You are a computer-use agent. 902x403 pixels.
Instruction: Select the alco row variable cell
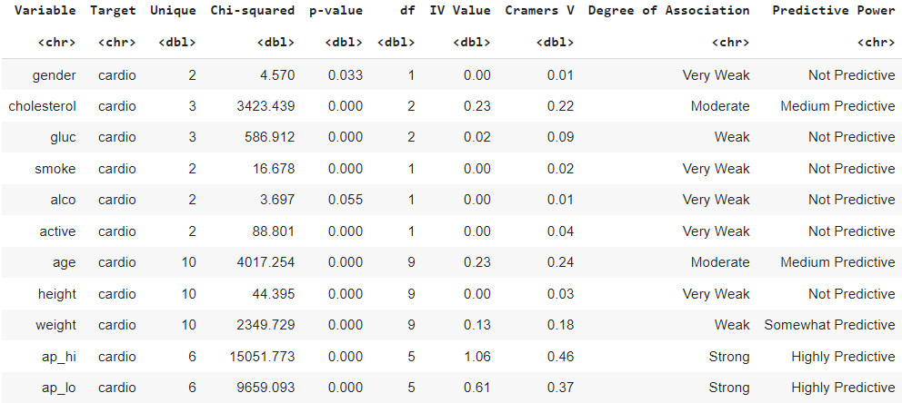61,200
